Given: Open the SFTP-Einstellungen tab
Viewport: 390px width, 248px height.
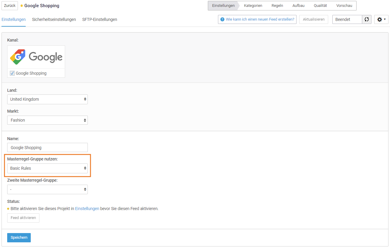Looking at the screenshot, I should [99, 19].
